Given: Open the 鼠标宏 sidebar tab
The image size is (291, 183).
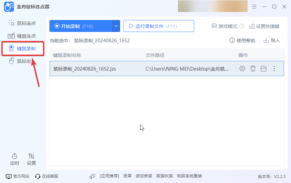Looking at the screenshot, I should (x=20, y=61).
